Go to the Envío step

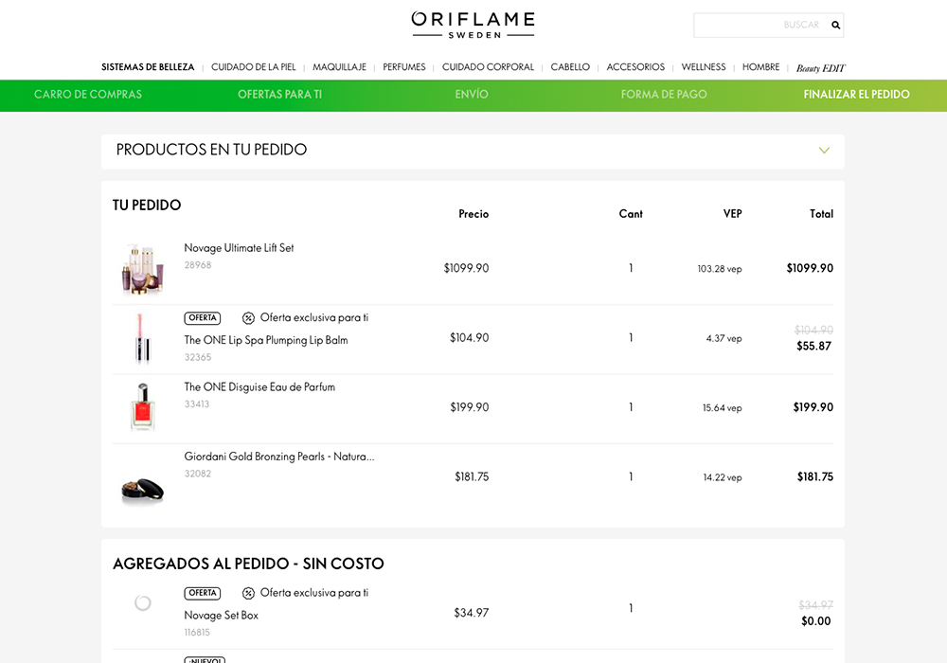[472, 95]
